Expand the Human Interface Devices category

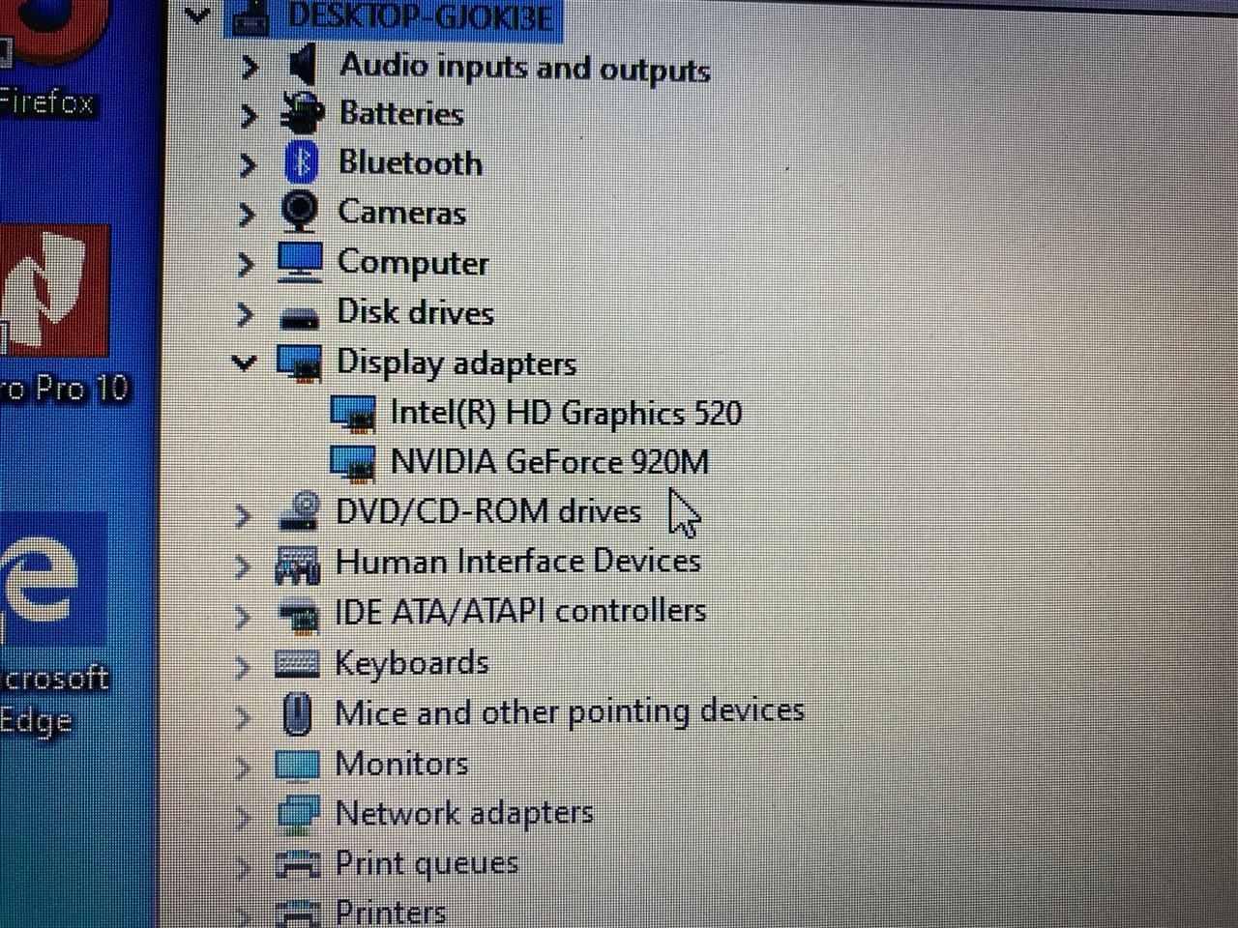(243, 565)
